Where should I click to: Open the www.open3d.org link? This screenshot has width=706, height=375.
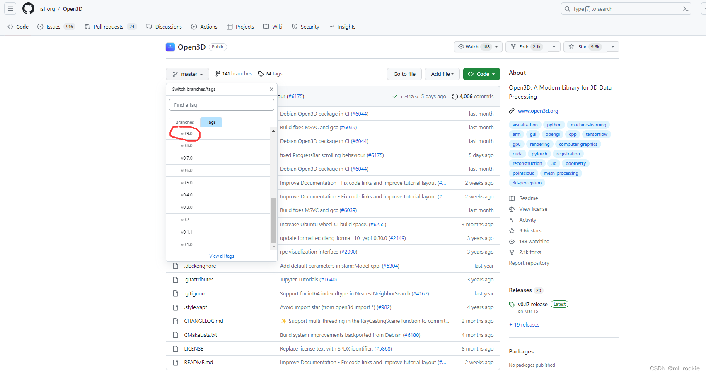538,111
